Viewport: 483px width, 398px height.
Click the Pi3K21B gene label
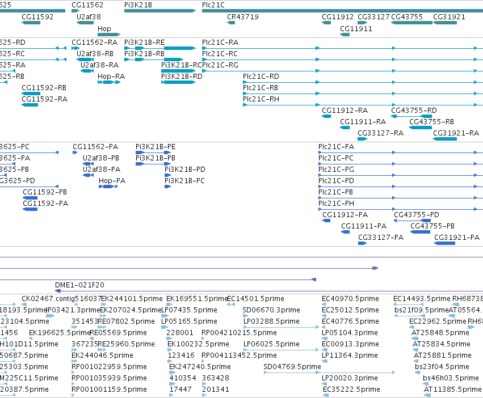(x=138, y=5)
